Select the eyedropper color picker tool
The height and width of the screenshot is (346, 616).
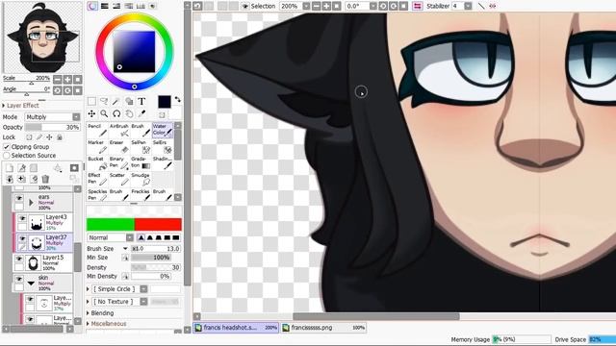141,113
